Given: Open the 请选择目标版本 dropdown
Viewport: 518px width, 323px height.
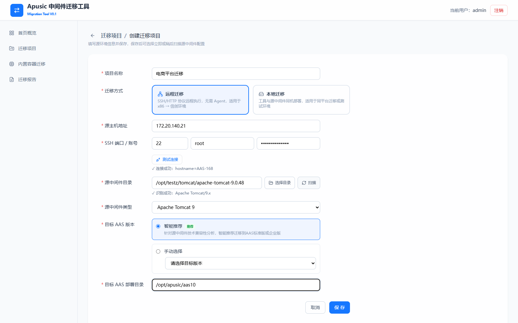Looking at the screenshot, I should point(241,263).
